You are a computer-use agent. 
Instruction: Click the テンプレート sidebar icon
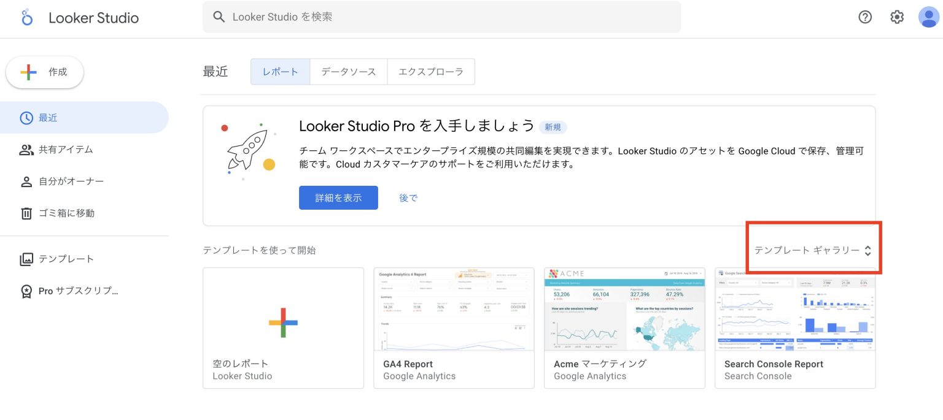pos(27,259)
